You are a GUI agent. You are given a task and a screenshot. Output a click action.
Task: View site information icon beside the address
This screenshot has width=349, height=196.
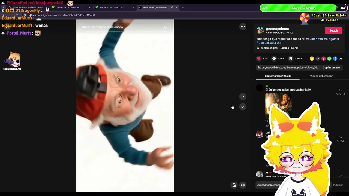click(x=25, y=15)
